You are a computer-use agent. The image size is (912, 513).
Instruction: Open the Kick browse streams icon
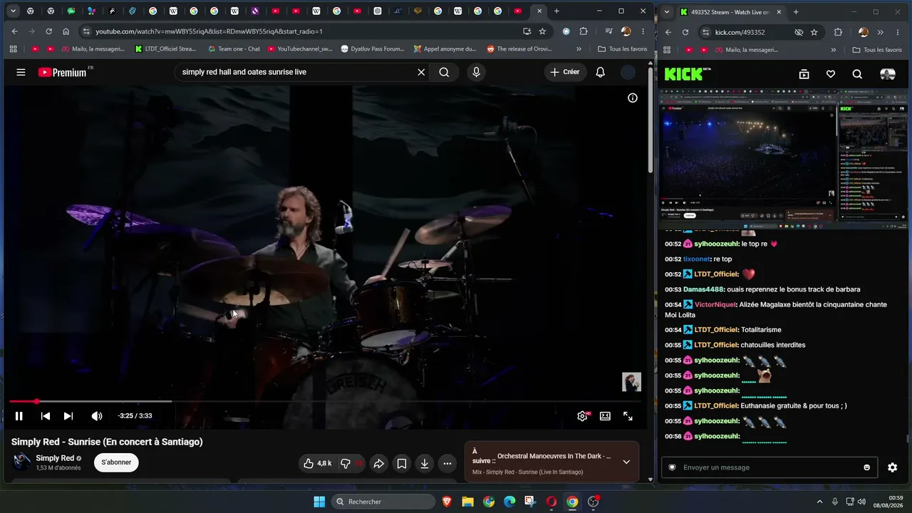point(804,74)
